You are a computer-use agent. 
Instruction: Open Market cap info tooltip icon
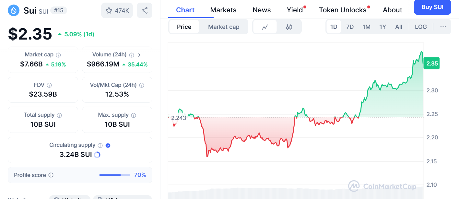click(x=58, y=55)
